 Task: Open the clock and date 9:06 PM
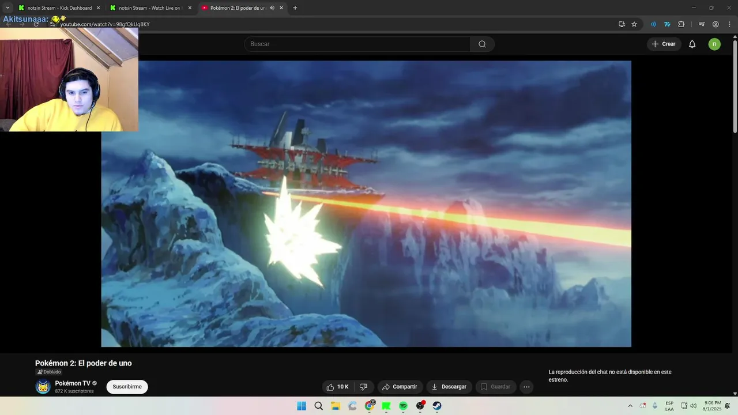[x=712, y=406]
